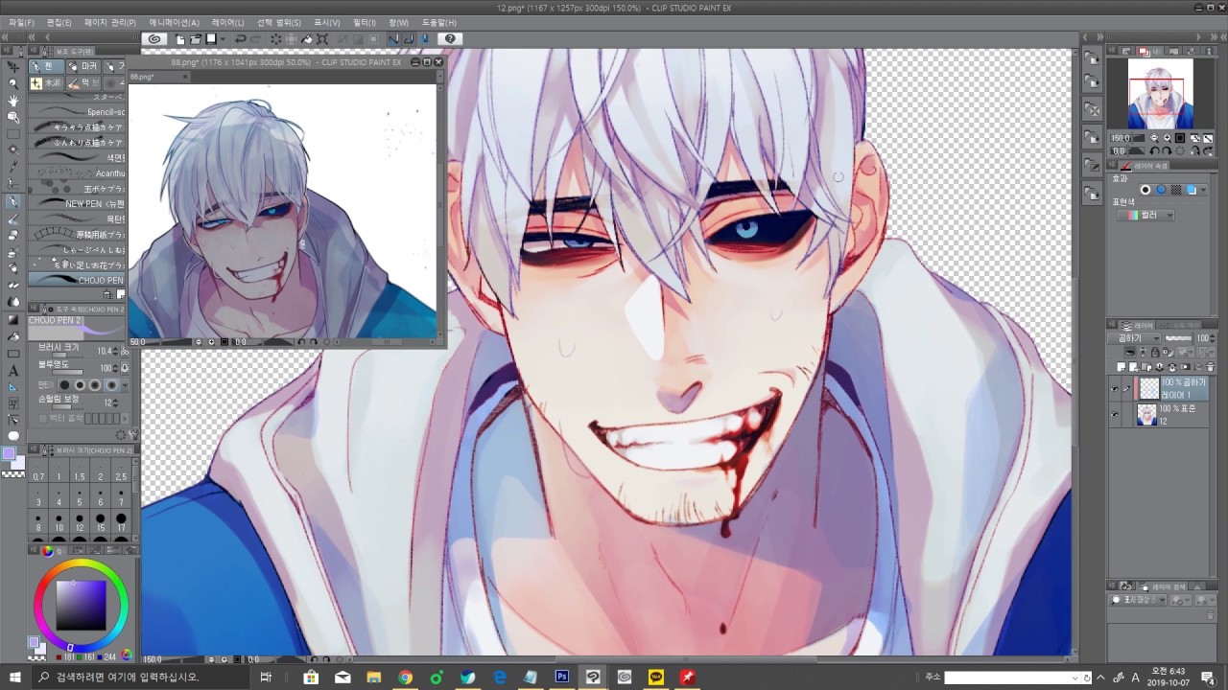Screen dimensions: 1228x690
Task: Open the save icon dropdown arrow
Action: point(223,39)
